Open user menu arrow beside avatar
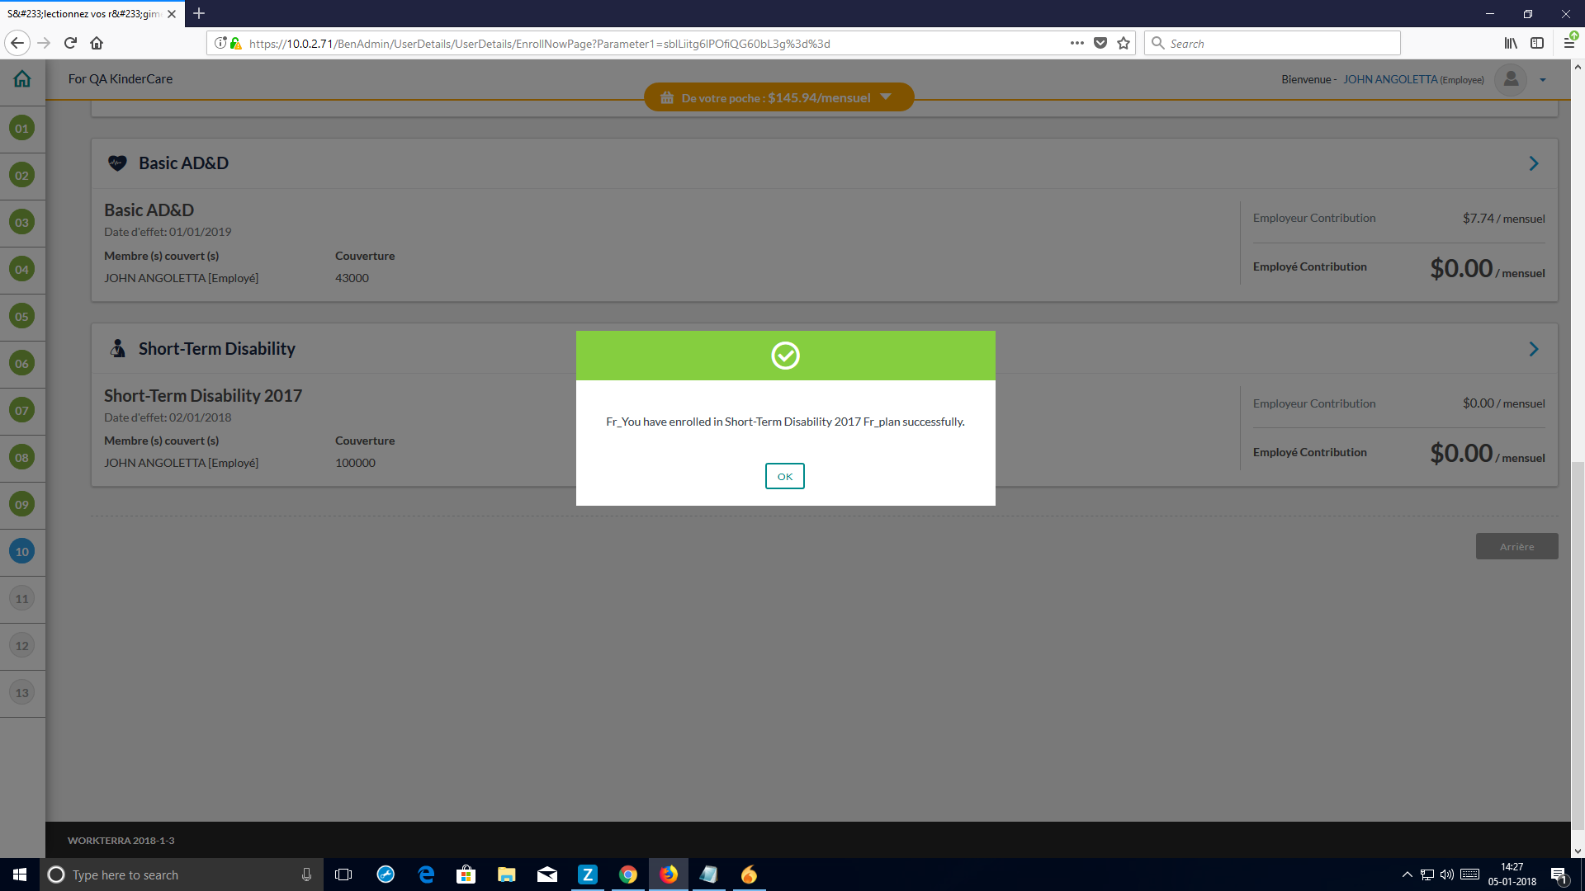The height and width of the screenshot is (891, 1585). pyautogui.click(x=1542, y=80)
